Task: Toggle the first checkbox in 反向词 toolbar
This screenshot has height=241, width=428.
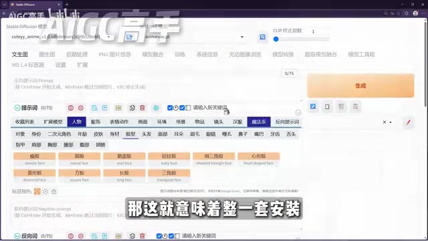Action: click(159, 236)
